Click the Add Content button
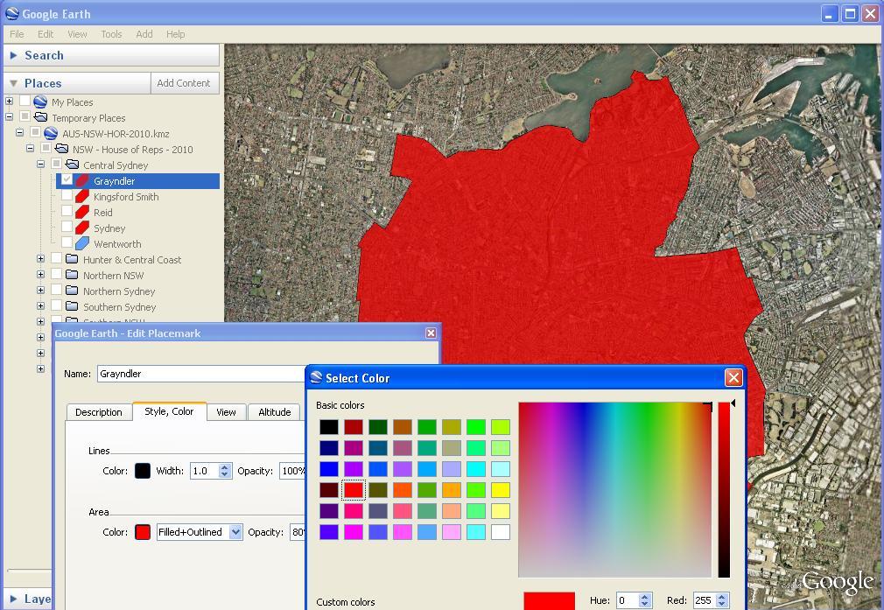Viewport: 884px width, 610px height. click(x=184, y=83)
